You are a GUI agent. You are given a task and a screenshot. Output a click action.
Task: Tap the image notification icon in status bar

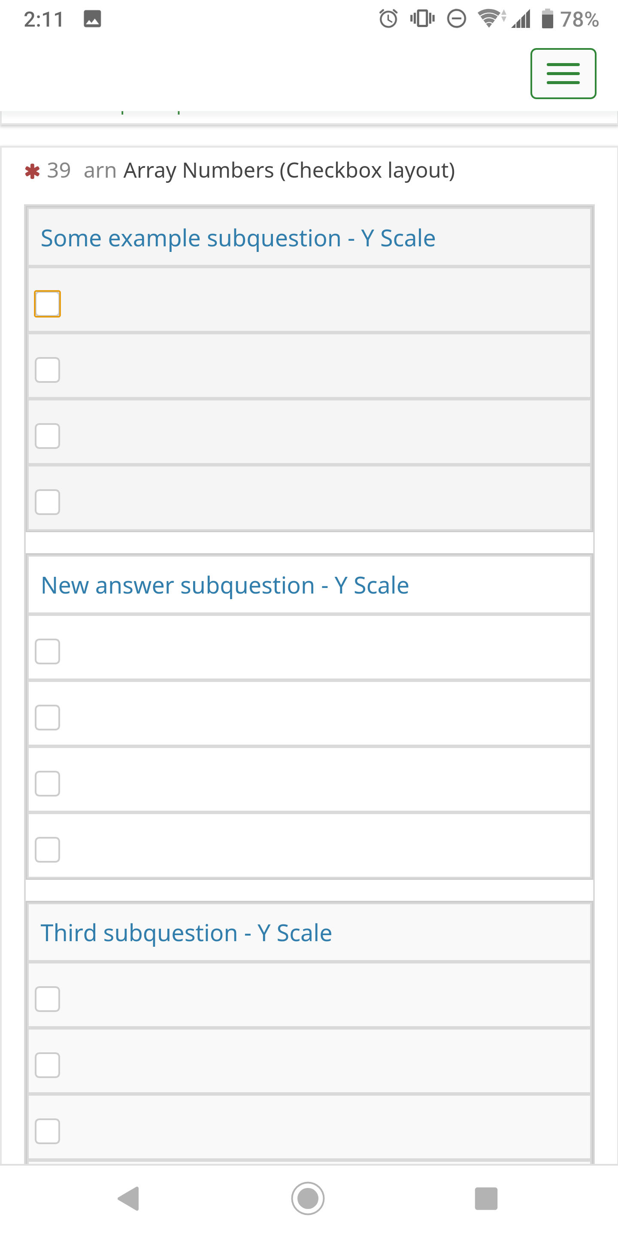[x=92, y=19]
